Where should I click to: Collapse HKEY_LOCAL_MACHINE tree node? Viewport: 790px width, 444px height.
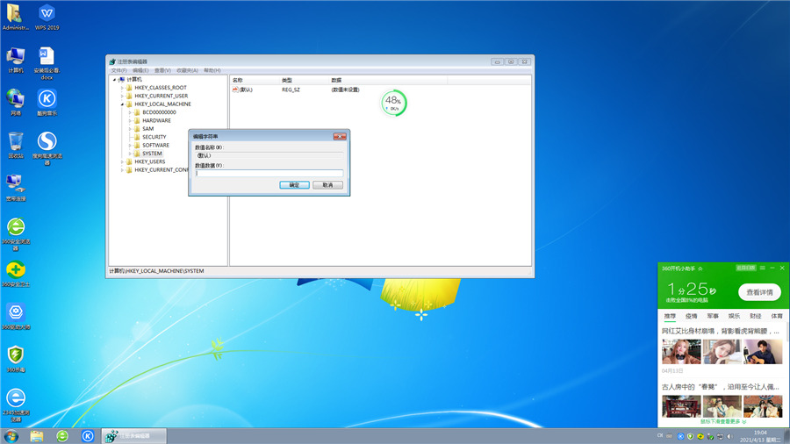122,104
